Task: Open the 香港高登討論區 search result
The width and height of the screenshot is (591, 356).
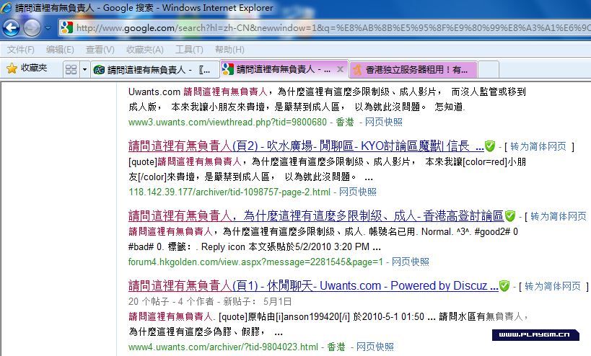Action: pos(316,215)
